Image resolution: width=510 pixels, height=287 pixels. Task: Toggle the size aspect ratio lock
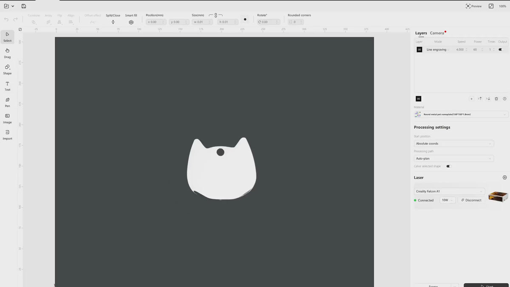215,15
